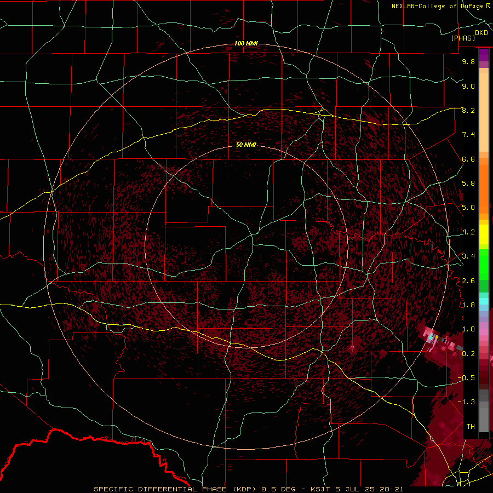
Task: Click the 7.4 scale value
Action: click(x=468, y=135)
